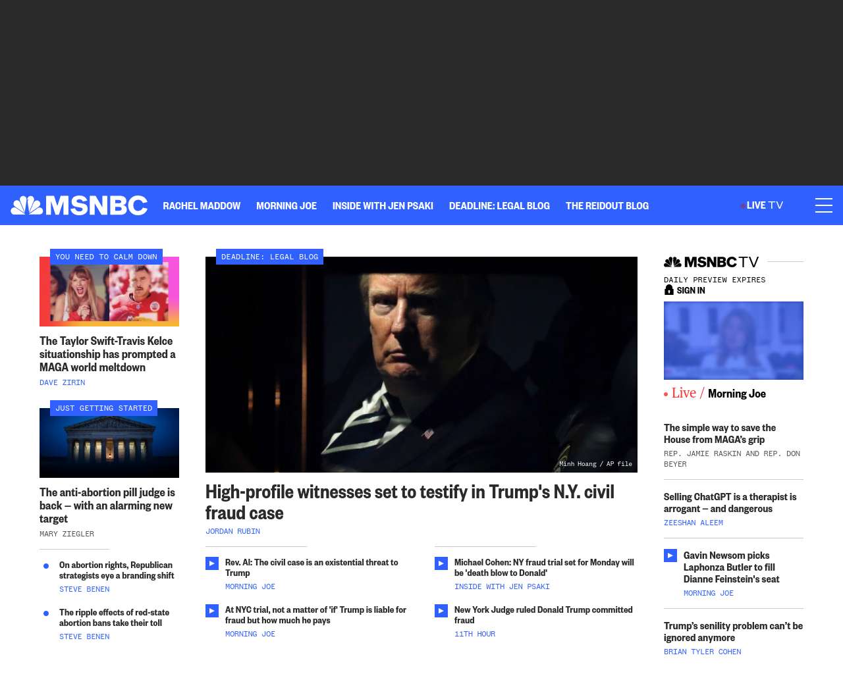Click the MSNBC peacock logo
The height and width of the screenshot is (674, 843).
pos(79,205)
